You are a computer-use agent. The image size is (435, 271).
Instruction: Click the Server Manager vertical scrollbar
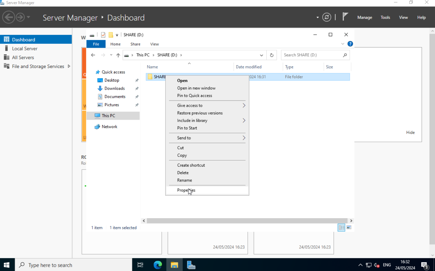tap(432, 139)
